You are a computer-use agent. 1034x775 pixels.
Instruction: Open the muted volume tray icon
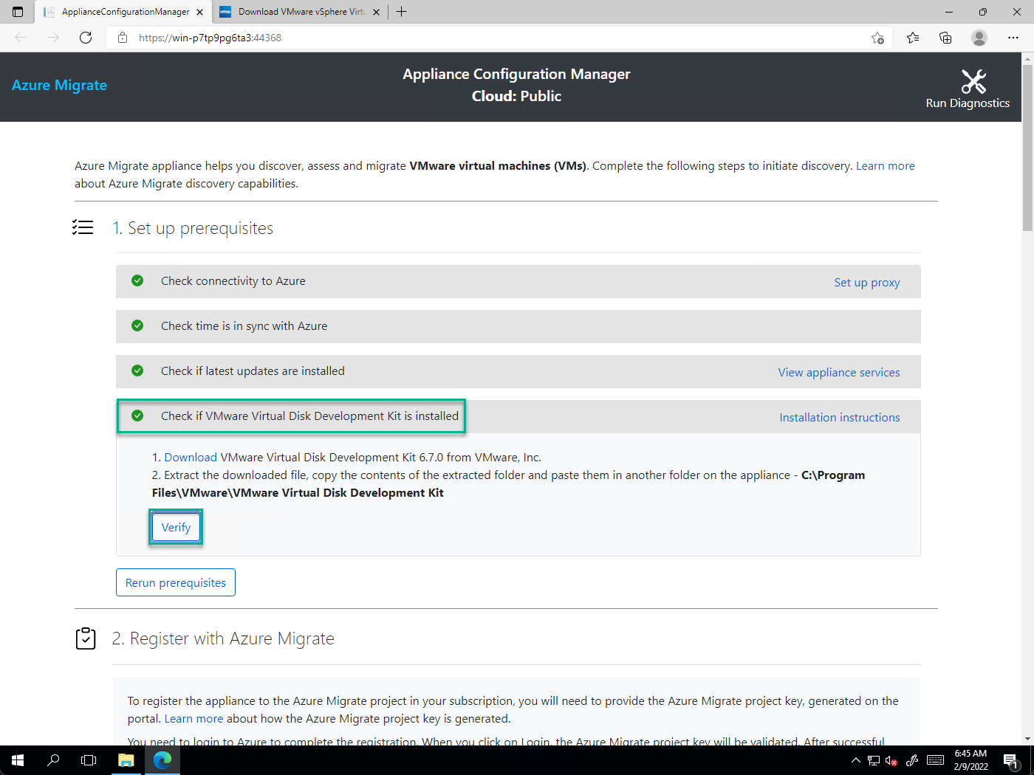[x=891, y=760]
